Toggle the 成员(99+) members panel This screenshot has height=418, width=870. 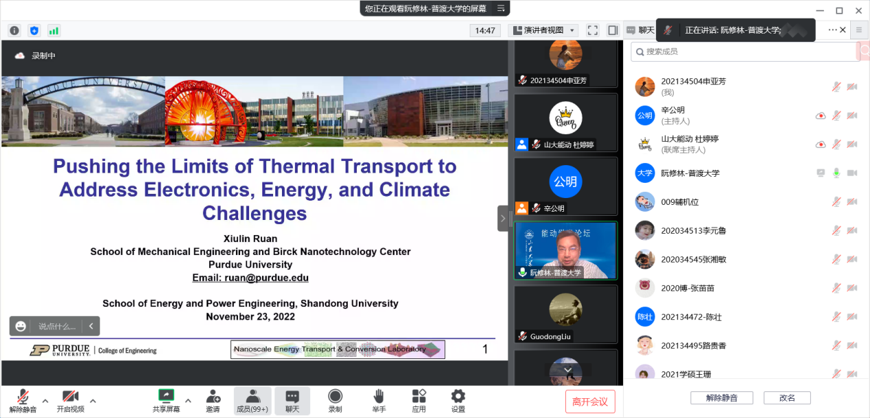(x=252, y=401)
